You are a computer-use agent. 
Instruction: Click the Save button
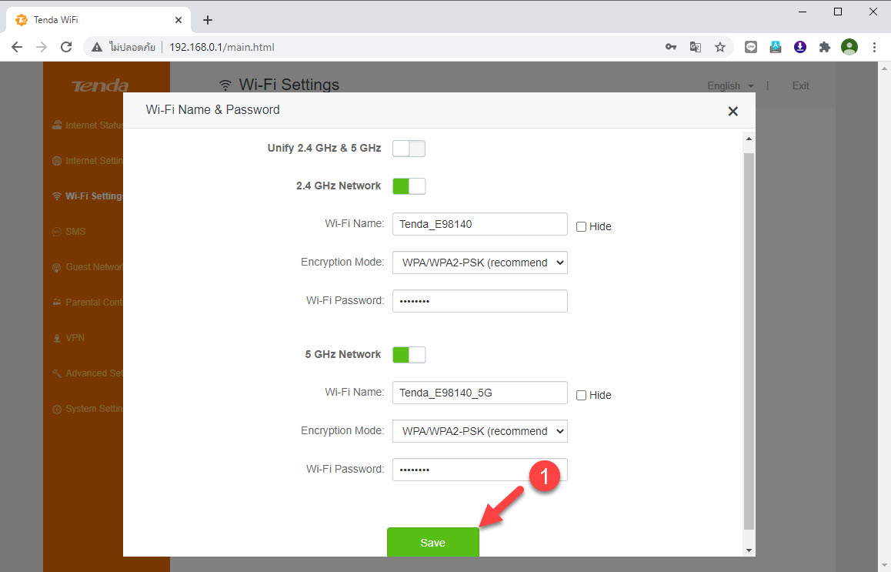click(433, 542)
